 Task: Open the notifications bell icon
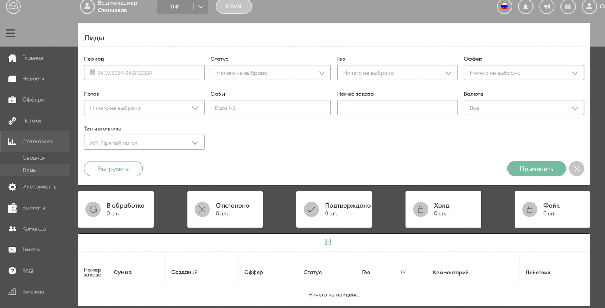coord(526,6)
